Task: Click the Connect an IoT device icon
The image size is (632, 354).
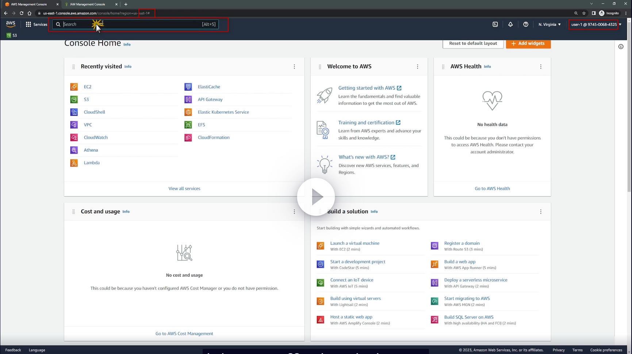Action: (321, 283)
